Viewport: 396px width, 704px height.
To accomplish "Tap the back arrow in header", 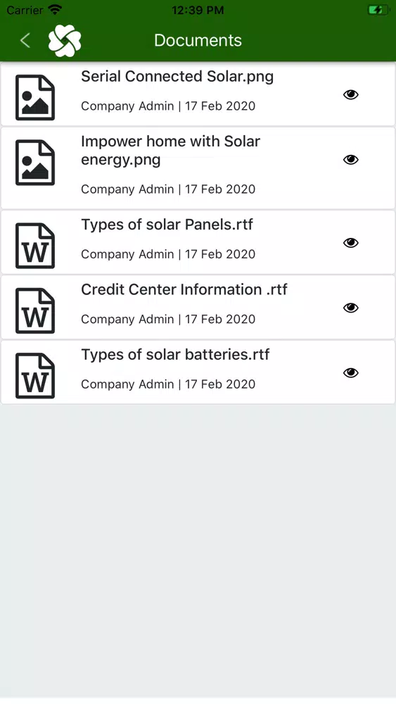I will 25,40.
